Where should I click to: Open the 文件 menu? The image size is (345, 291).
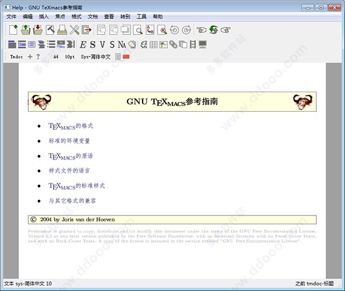[11, 17]
